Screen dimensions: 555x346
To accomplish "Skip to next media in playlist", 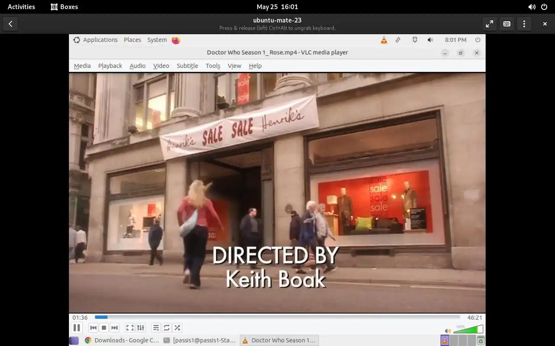I will point(114,328).
